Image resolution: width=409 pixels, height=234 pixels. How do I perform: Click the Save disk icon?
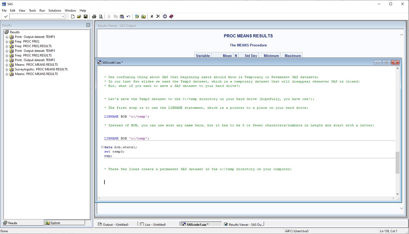tap(86, 16)
